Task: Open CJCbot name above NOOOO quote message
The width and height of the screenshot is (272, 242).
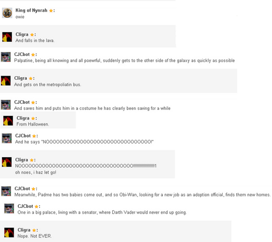Action: coord(23,136)
